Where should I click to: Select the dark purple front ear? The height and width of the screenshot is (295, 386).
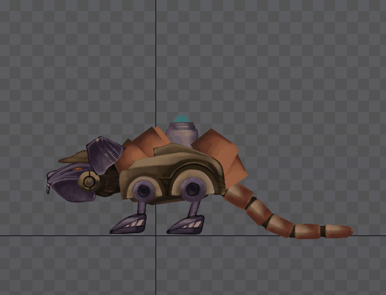(105, 155)
